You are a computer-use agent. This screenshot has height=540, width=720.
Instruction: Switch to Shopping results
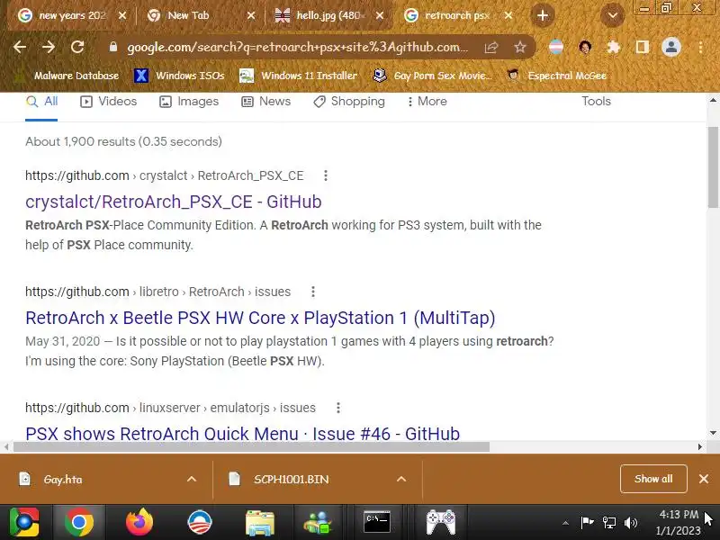point(349,102)
